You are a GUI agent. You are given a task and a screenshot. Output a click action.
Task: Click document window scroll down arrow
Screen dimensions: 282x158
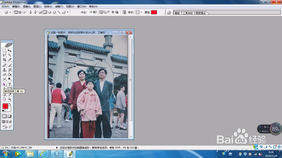click(131, 137)
